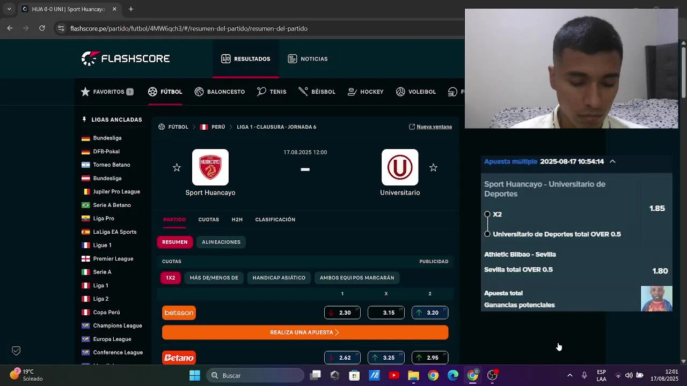The image size is (687, 386).
Task: Select the Voleibol sport tab
Action: click(416, 92)
